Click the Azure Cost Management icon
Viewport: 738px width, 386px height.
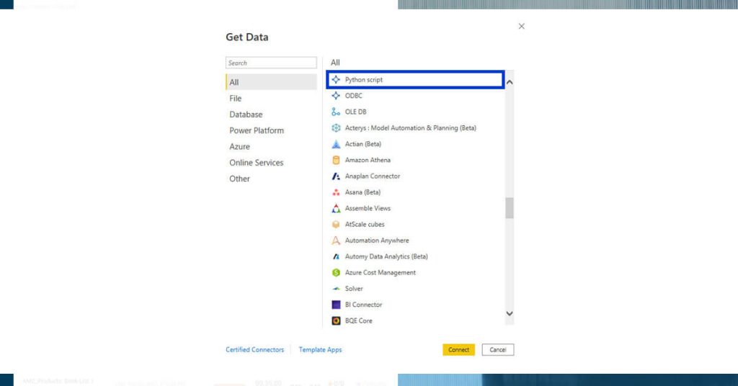[x=336, y=272]
